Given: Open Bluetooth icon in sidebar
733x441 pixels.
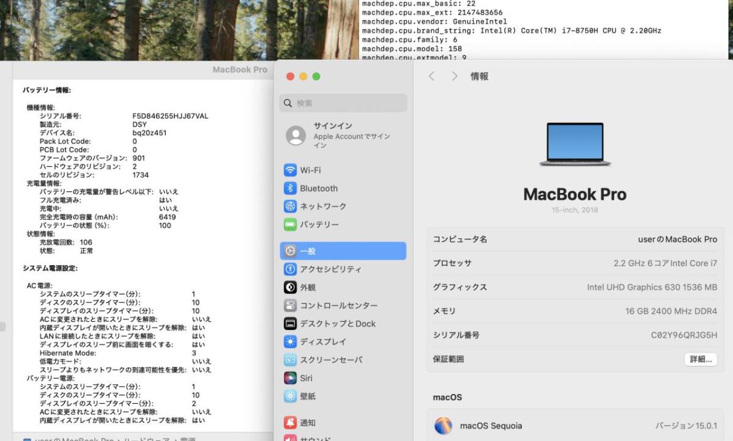Looking at the screenshot, I should (290, 188).
